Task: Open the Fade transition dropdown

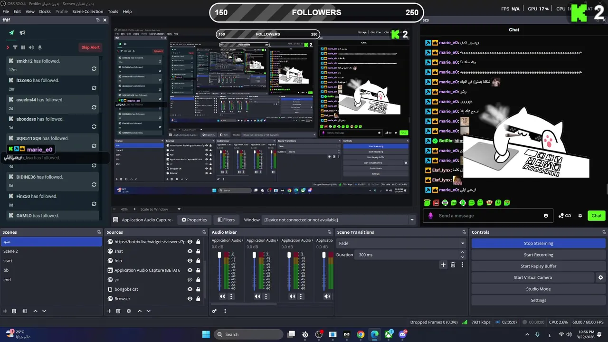Action: [x=401, y=243]
